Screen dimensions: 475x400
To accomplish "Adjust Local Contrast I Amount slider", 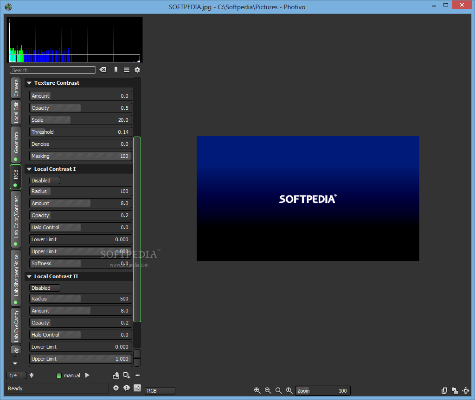I will click(81, 203).
